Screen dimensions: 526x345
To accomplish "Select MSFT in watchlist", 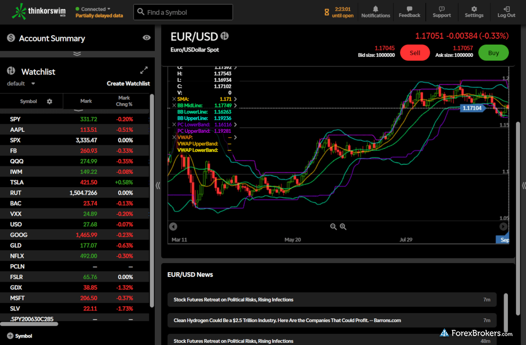I will pos(75,298).
